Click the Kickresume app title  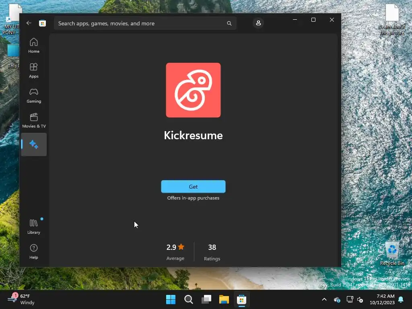pyautogui.click(x=193, y=136)
